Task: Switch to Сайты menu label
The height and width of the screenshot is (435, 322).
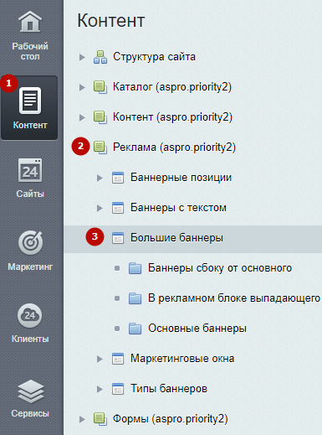Action: 30,194
